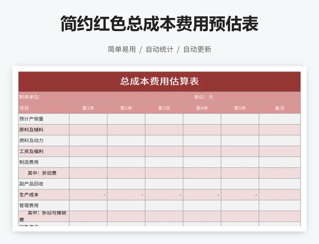Select the 预计产销量 row label
The image size is (319, 244).
click(44, 119)
